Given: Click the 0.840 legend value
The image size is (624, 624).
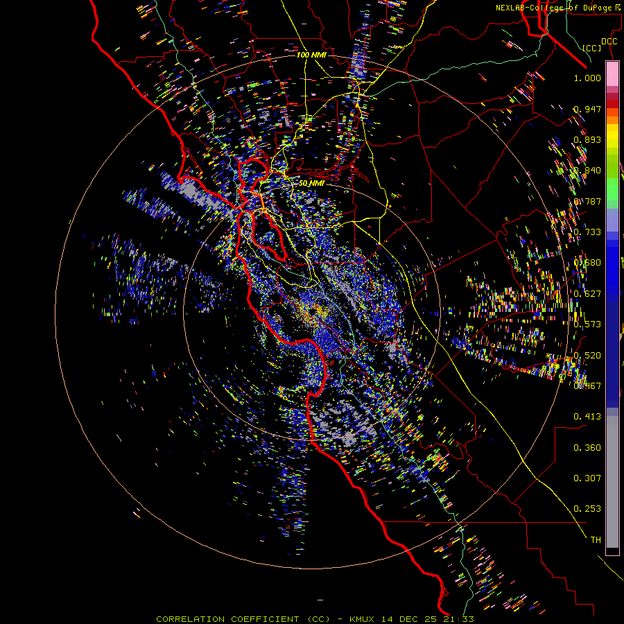Looking at the screenshot, I should [587, 171].
